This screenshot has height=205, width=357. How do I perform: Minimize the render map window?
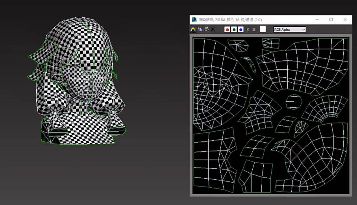317,19
